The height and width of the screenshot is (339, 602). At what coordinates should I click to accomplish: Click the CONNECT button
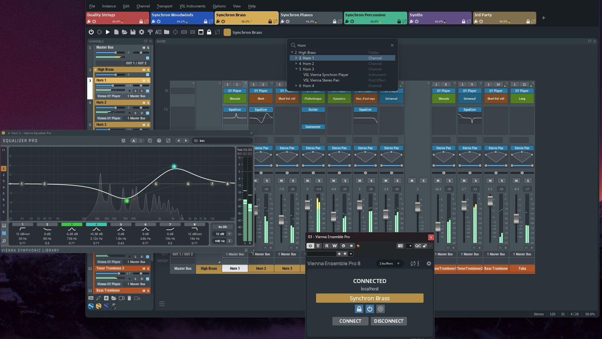coord(350,321)
